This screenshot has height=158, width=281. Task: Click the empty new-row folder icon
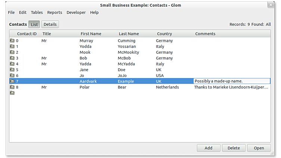pyautogui.click(x=12, y=93)
